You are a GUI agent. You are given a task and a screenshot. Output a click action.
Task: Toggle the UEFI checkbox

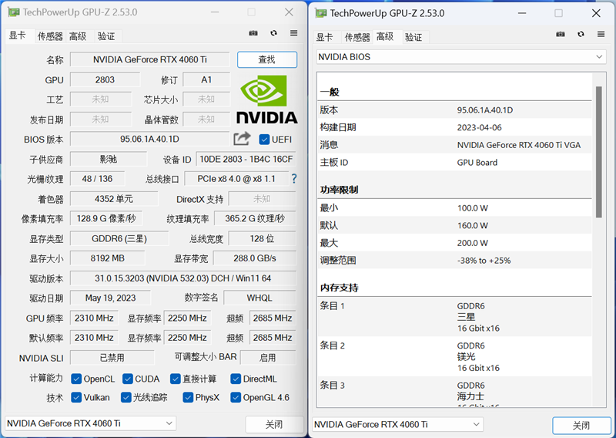[264, 140]
